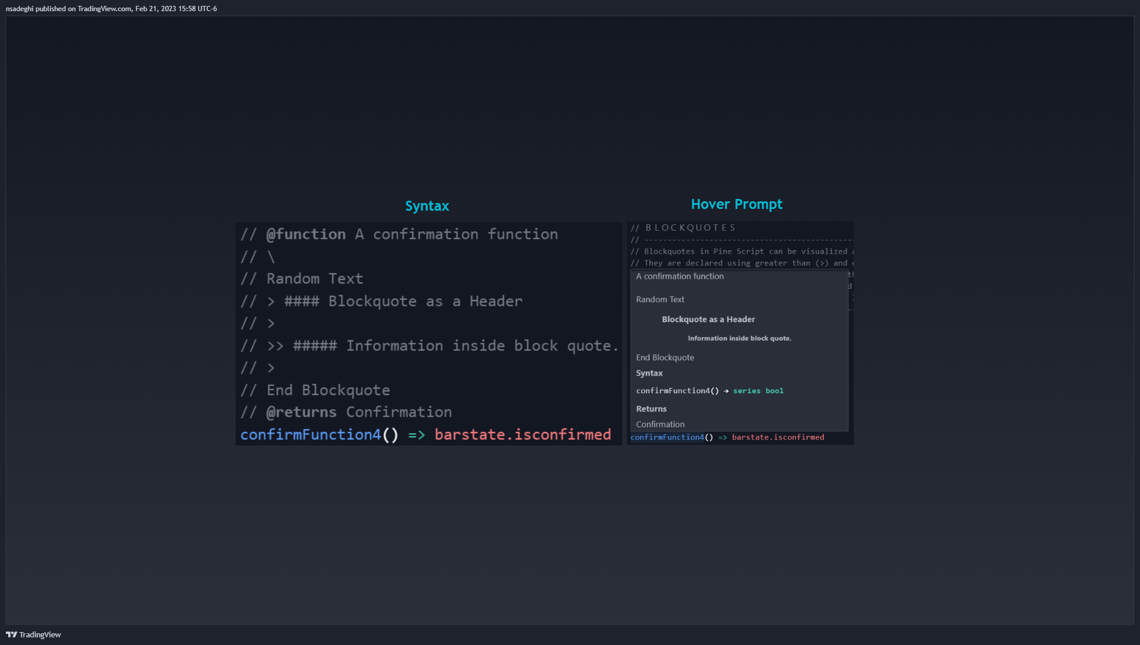Screen dimensions: 1140x645
Task: Click the '// End Blockquote' comment line
Action: (315, 390)
